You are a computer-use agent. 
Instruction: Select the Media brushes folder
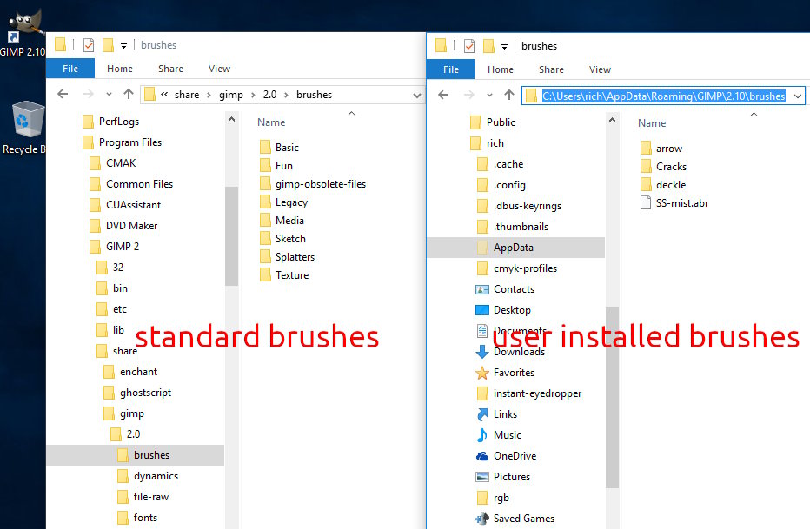(282, 221)
